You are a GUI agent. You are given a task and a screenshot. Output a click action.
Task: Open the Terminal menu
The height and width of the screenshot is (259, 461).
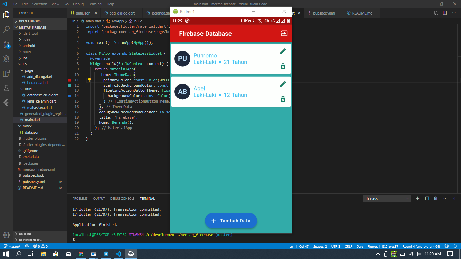pyautogui.click(x=95, y=4)
